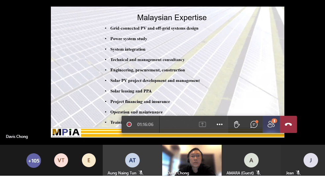Raise your hand in the meeting
Screen dimensions: 325x178
(236, 124)
